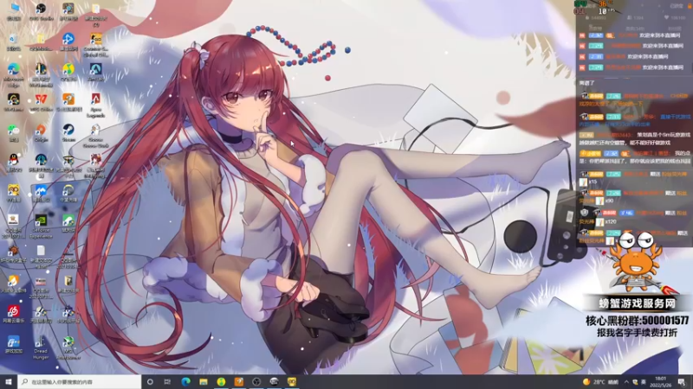Open Cortana circle button on taskbar

point(150,381)
